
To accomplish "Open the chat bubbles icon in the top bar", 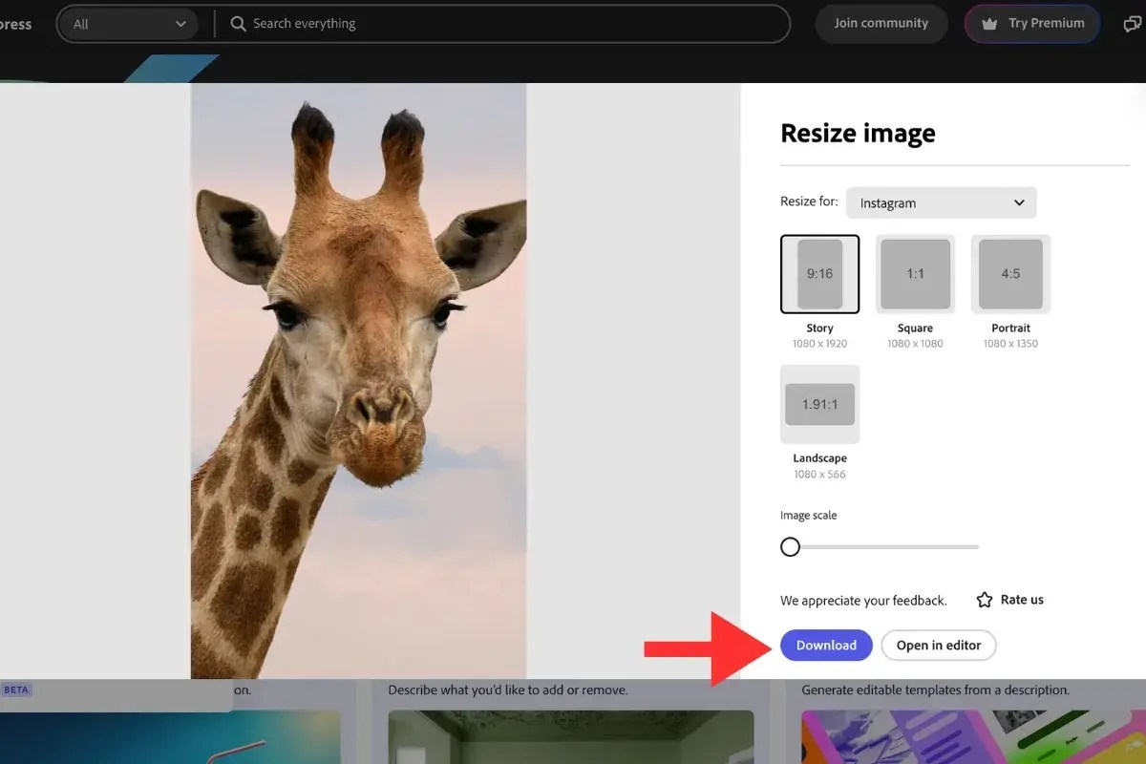I will point(1133,23).
